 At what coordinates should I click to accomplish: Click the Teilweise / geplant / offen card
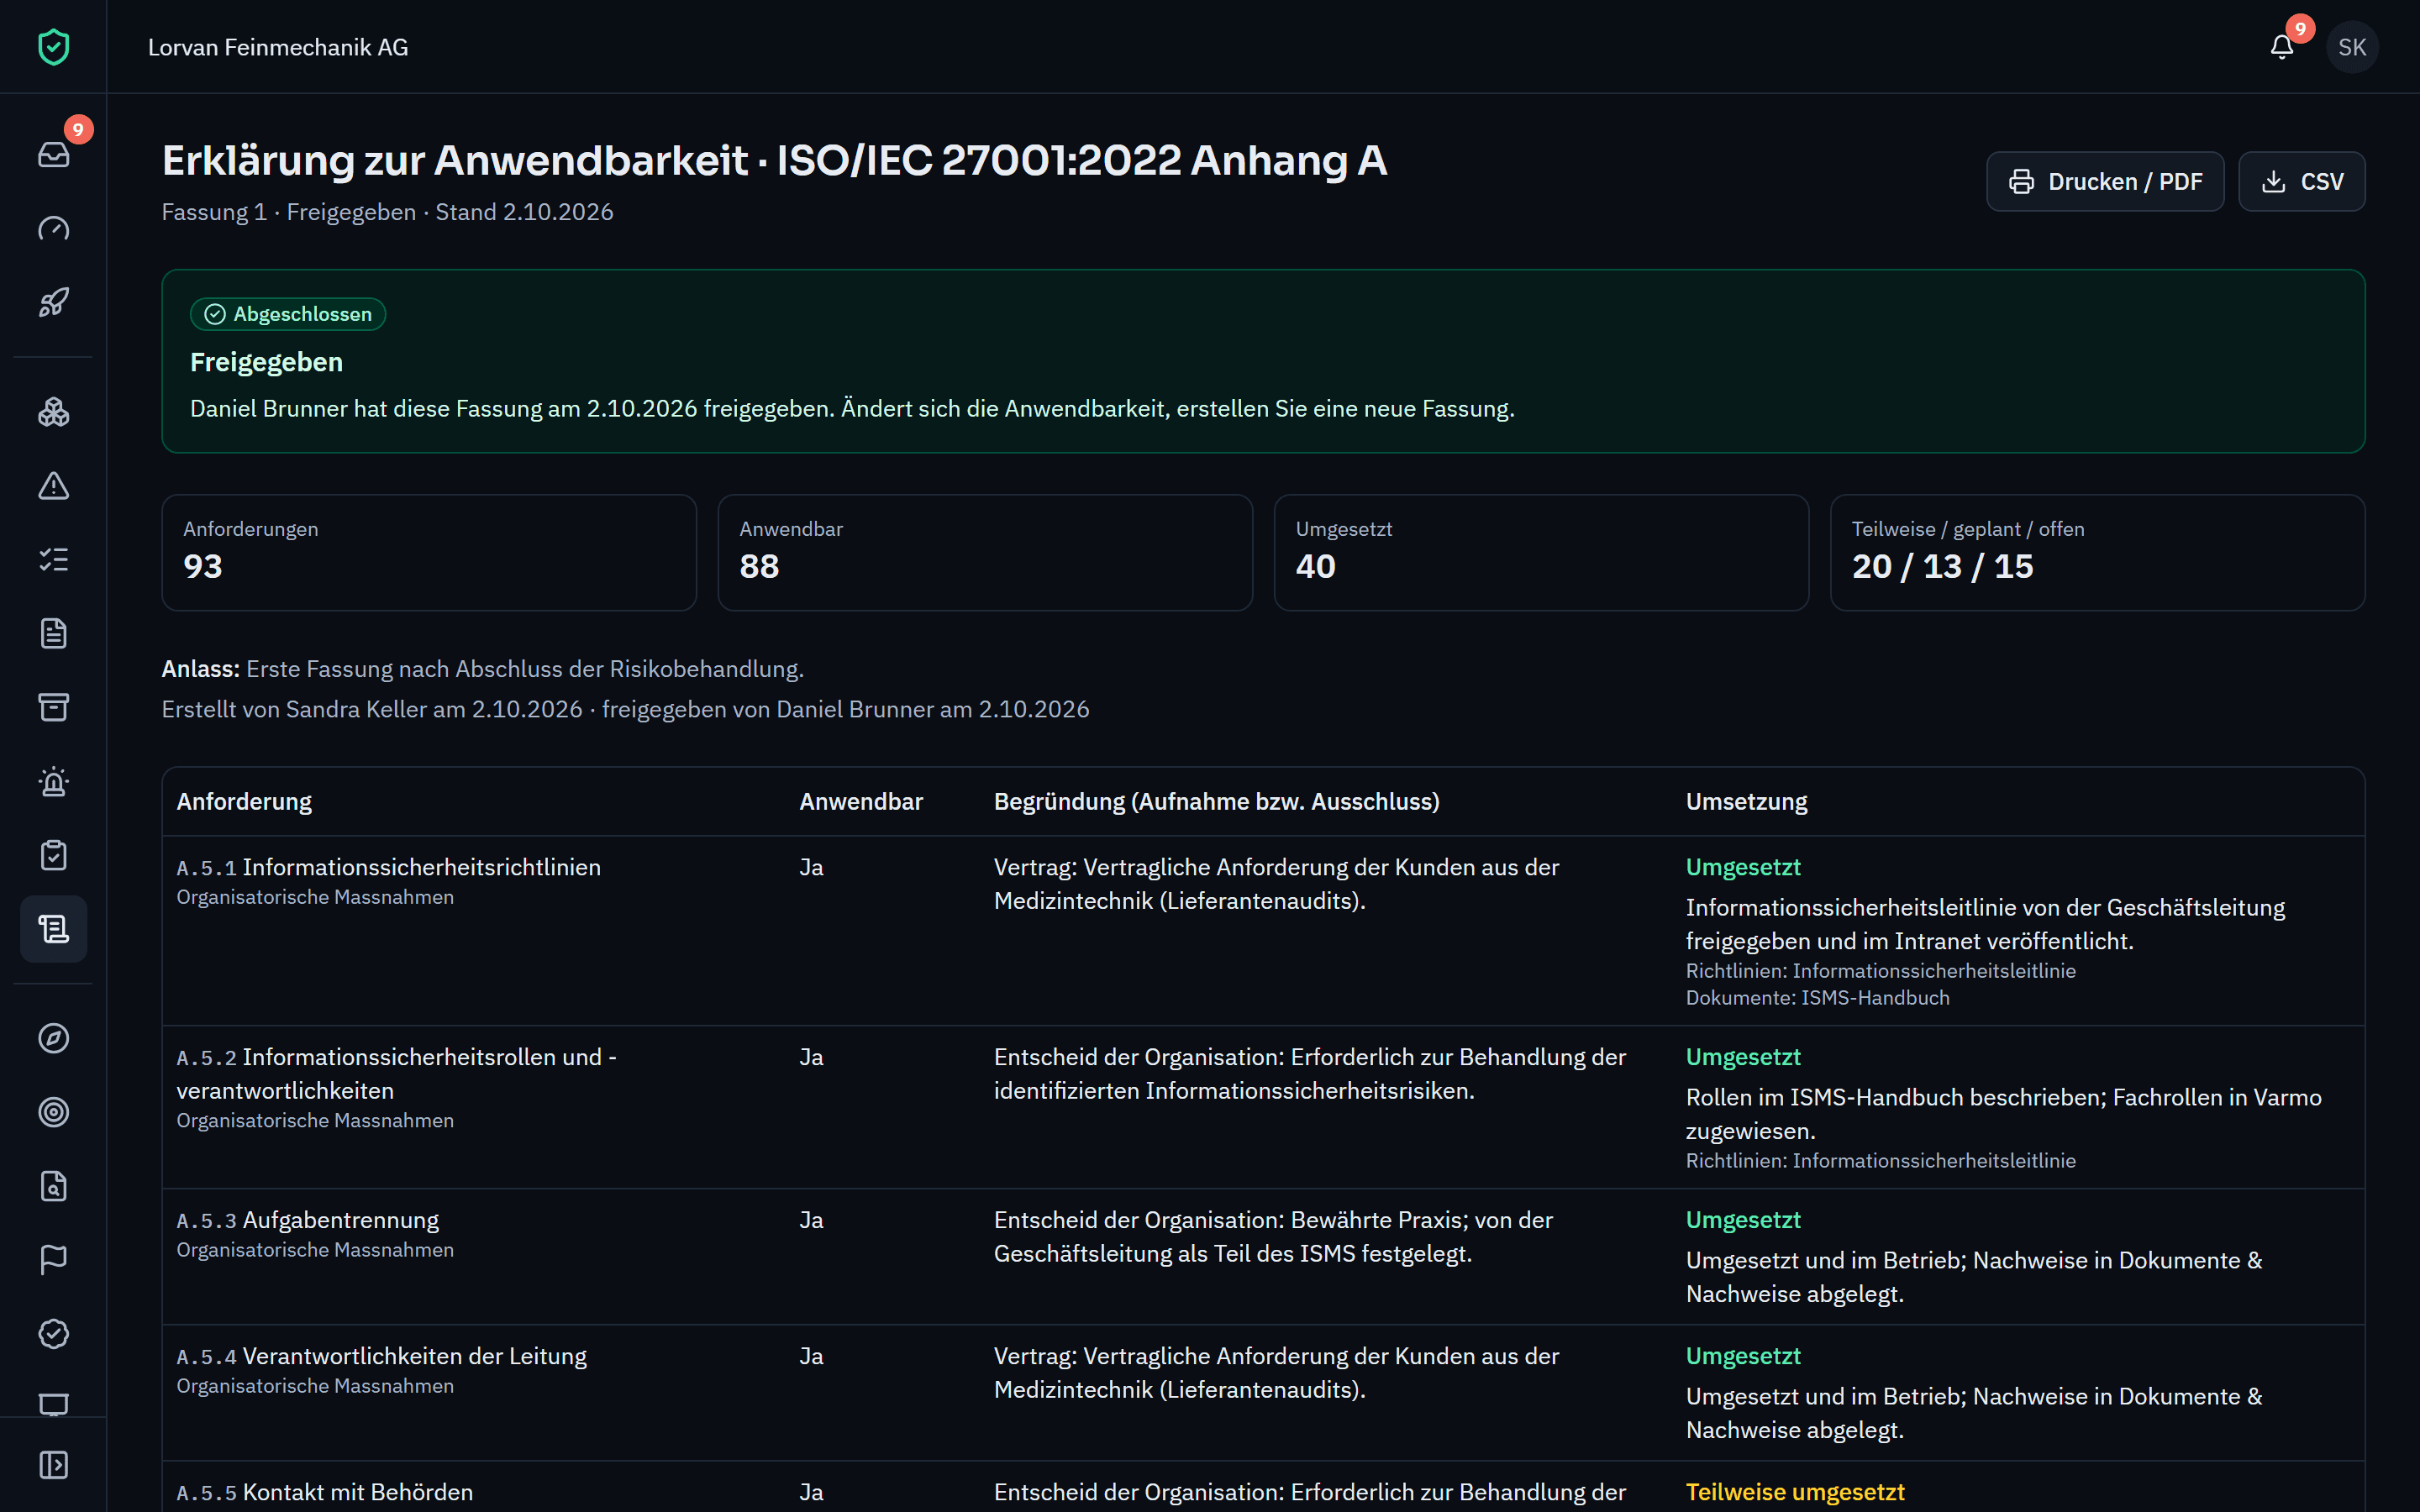(2097, 553)
